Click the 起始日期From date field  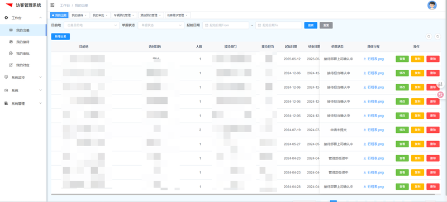click(x=226, y=25)
